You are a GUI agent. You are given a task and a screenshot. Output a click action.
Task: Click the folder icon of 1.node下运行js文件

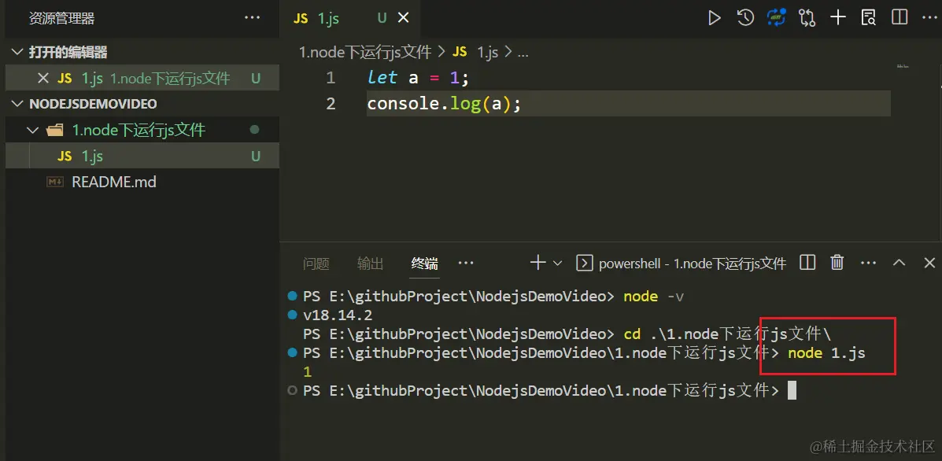(55, 130)
